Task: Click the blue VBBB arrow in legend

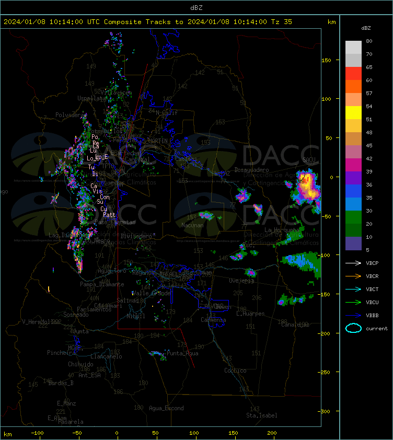Action: tap(353, 316)
